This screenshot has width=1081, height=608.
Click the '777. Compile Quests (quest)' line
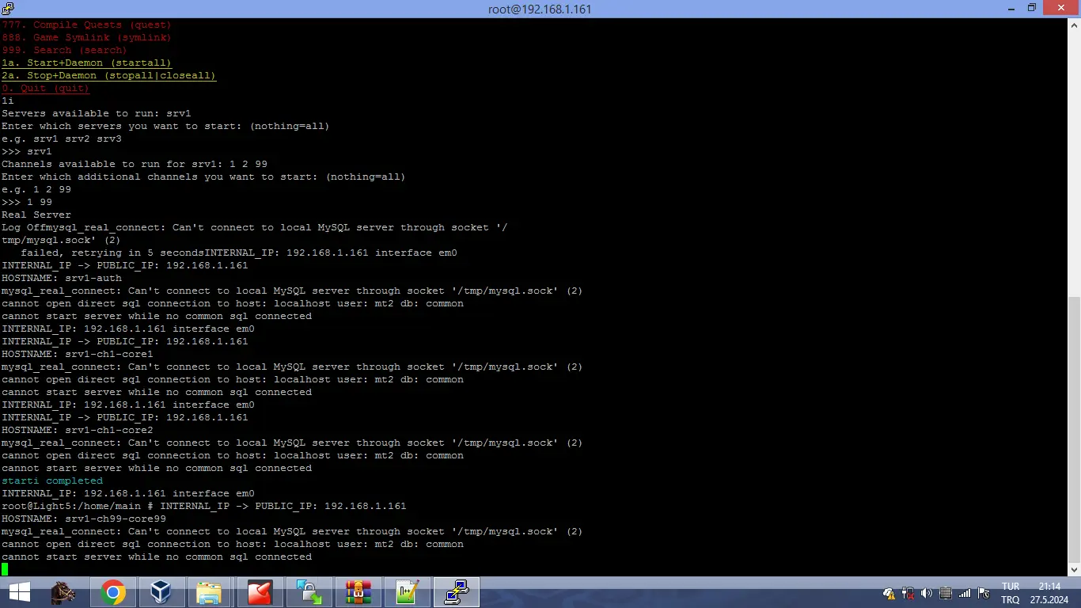coord(86,25)
